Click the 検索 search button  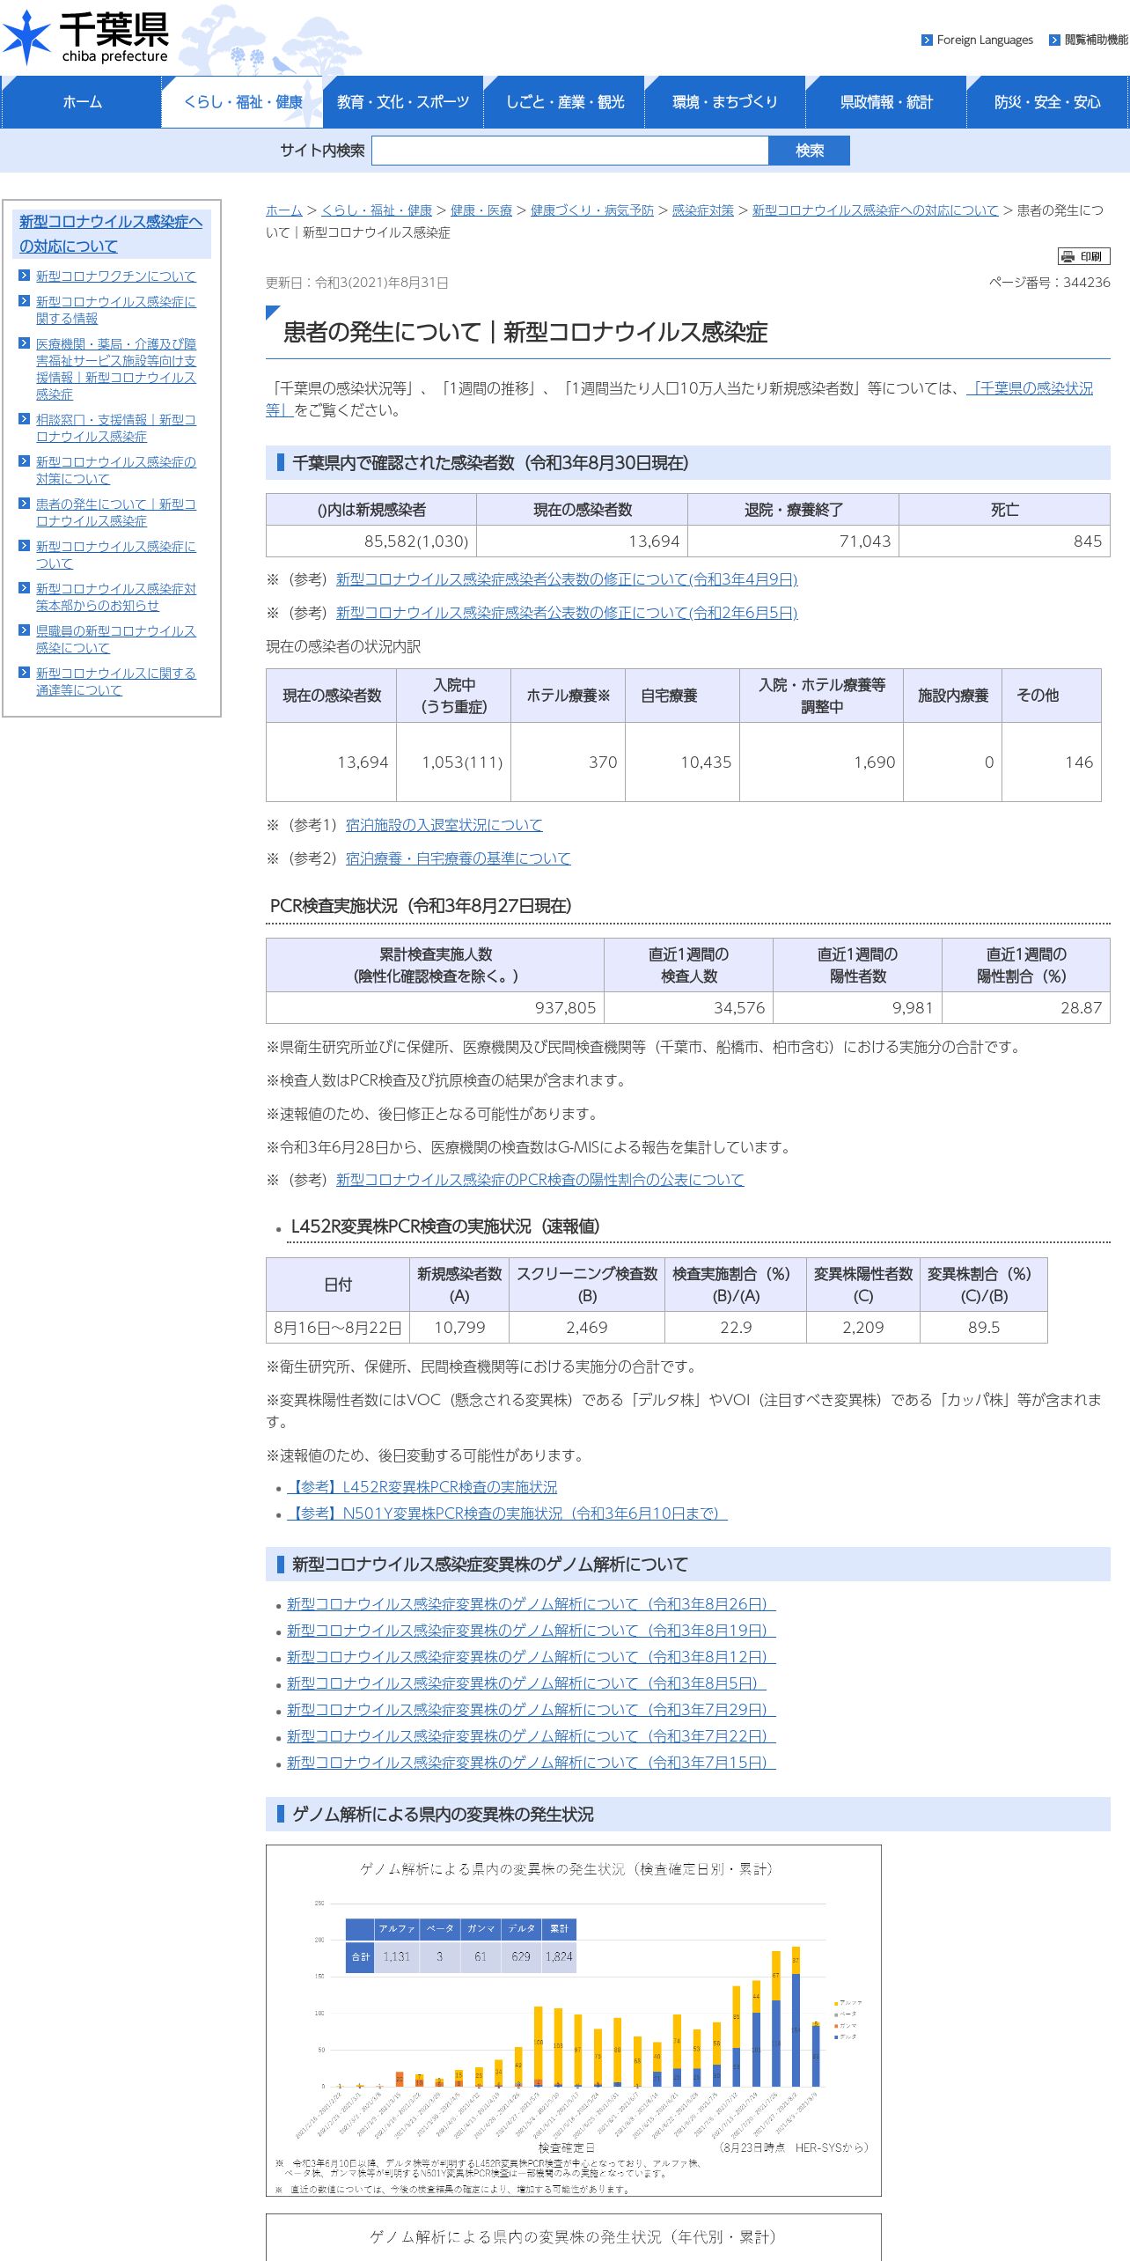point(810,151)
